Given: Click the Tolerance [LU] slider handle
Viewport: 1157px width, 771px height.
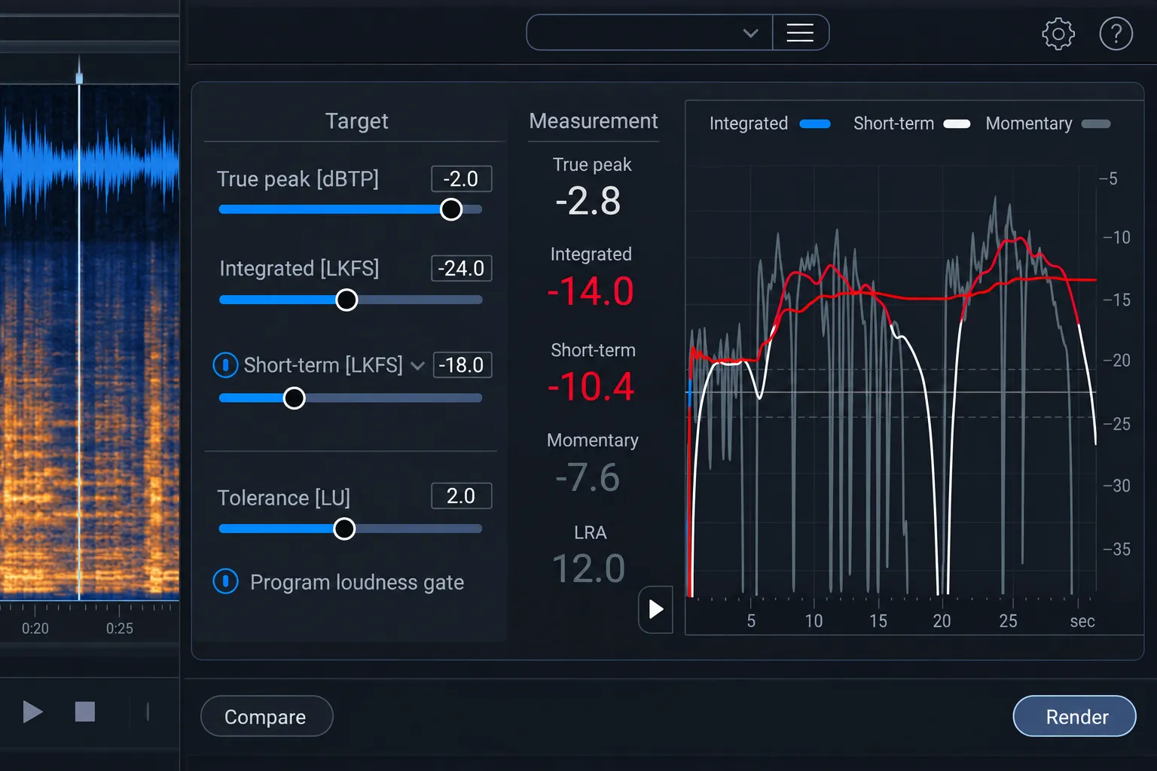Looking at the screenshot, I should [x=344, y=529].
